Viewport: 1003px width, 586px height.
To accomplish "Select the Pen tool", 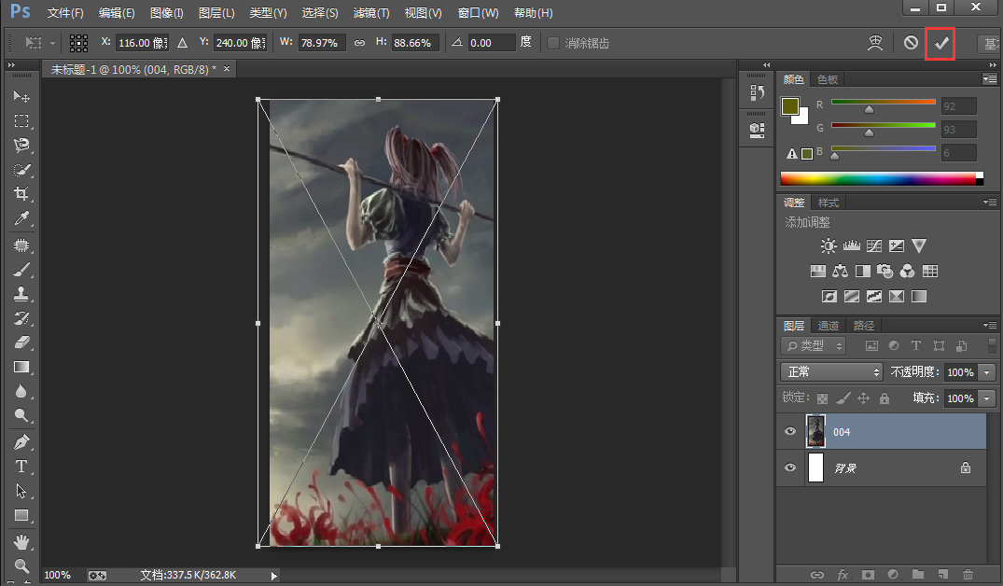I will pos(21,441).
